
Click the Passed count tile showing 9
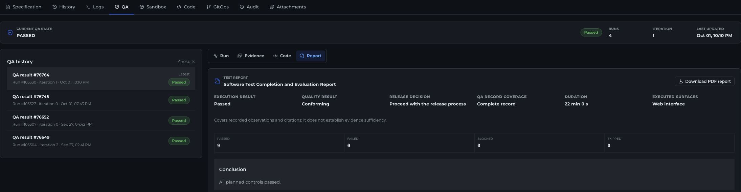(x=279, y=143)
